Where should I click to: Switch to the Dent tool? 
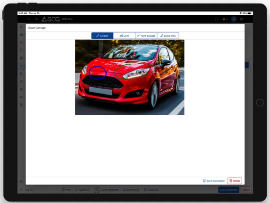[x=124, y=36]
